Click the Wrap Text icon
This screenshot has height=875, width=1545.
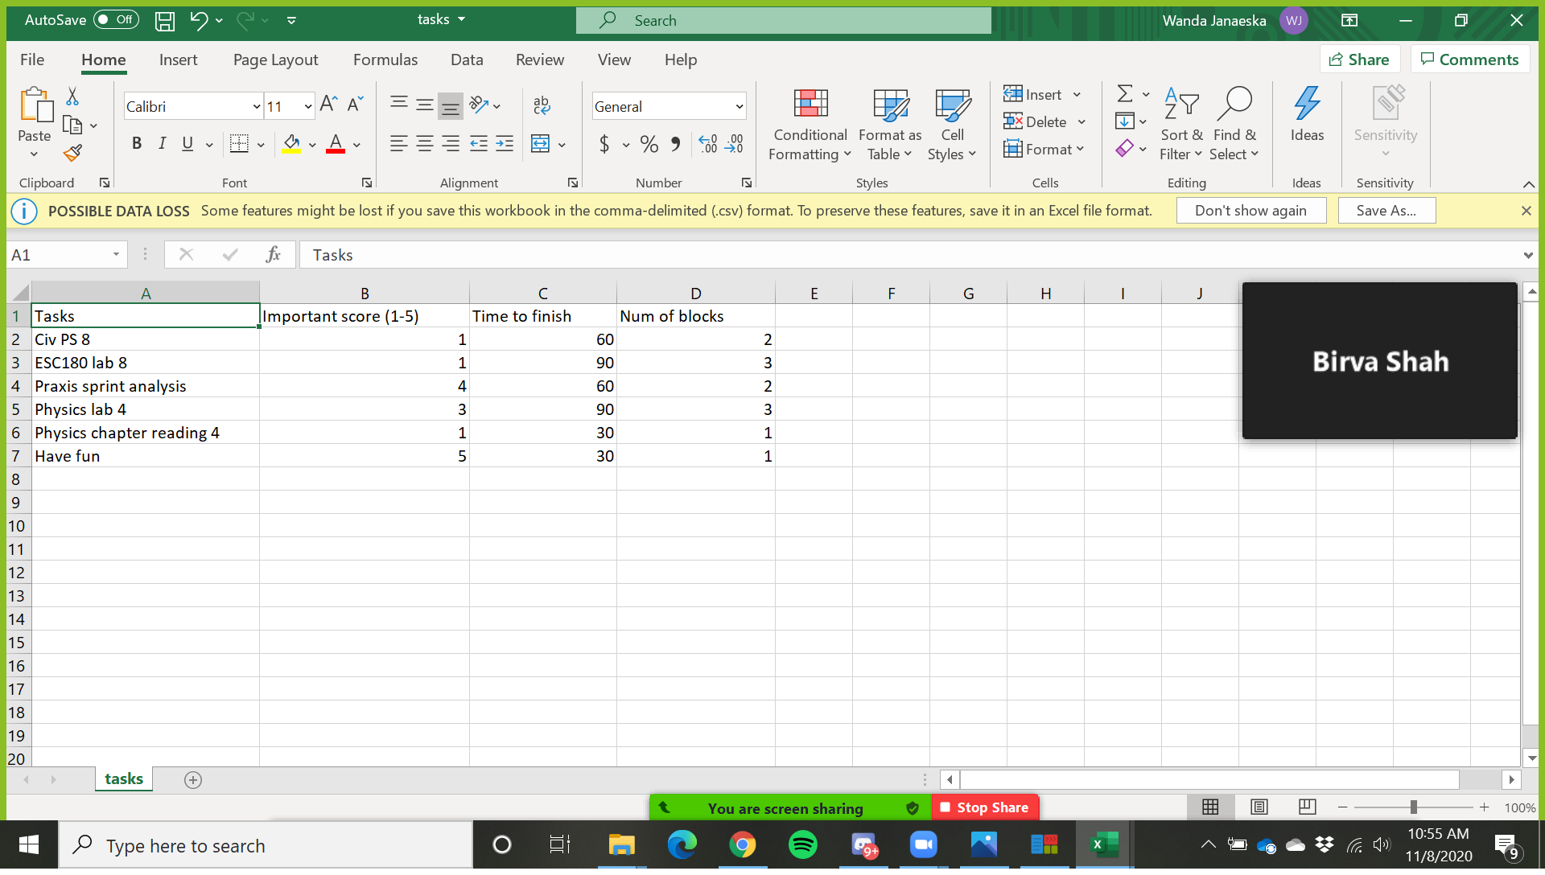pos(542,105)
